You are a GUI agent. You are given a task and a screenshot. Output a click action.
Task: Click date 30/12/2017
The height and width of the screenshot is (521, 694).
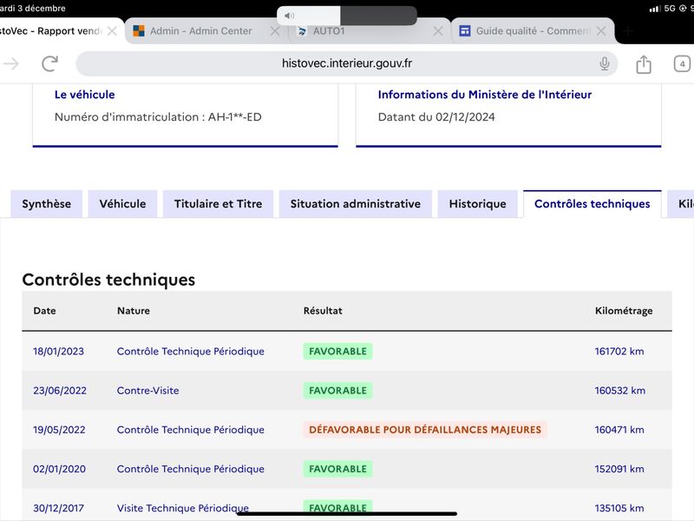58,508
